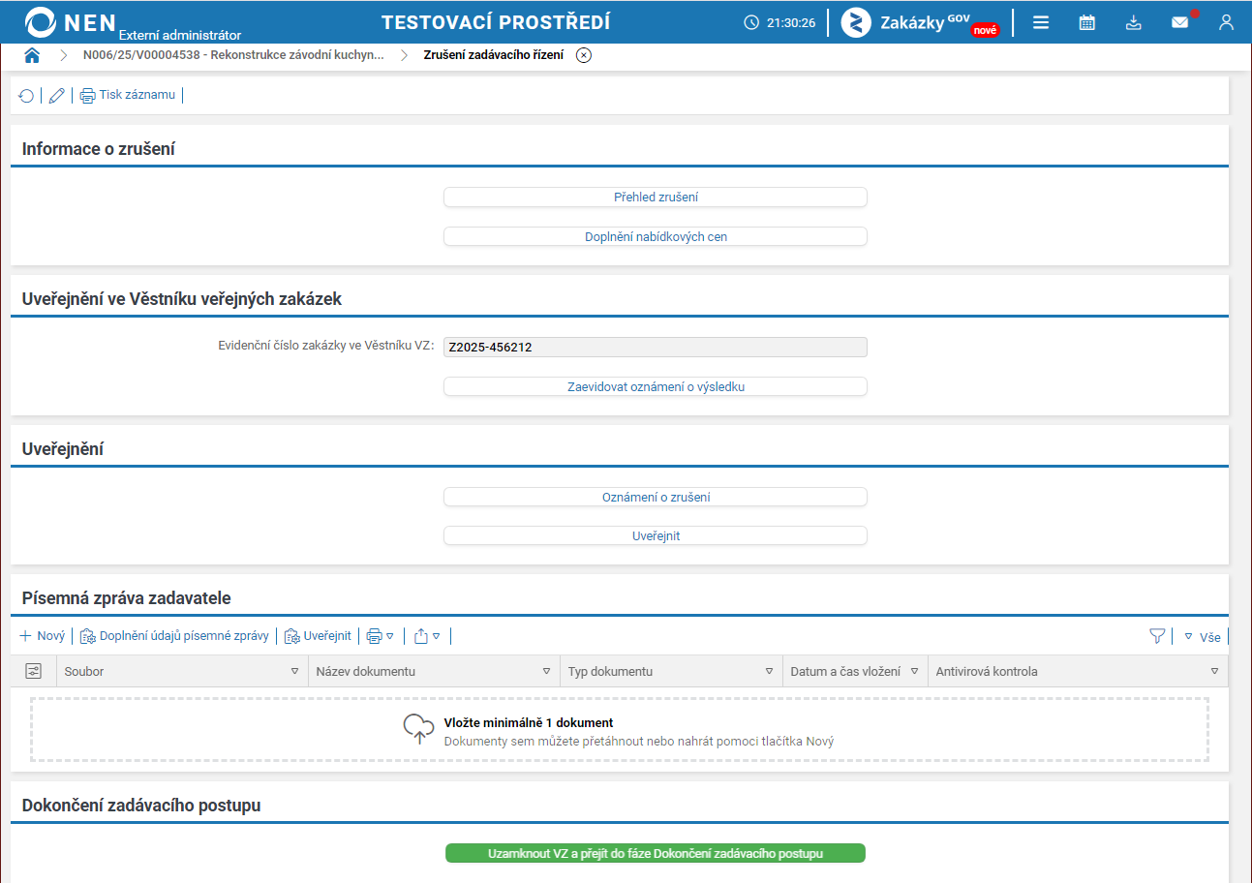Viewport: 1252px width, 883px height.
Task: Open the table column settings icon
Action: pyautogui.click(x=33, y=671)
